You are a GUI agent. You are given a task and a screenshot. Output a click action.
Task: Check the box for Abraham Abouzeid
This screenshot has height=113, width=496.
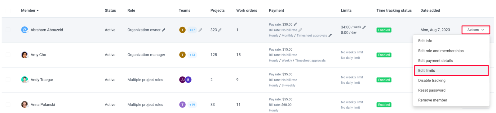8,30
